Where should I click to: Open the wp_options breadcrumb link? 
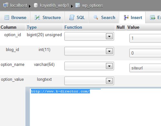(x=92, y=5)
